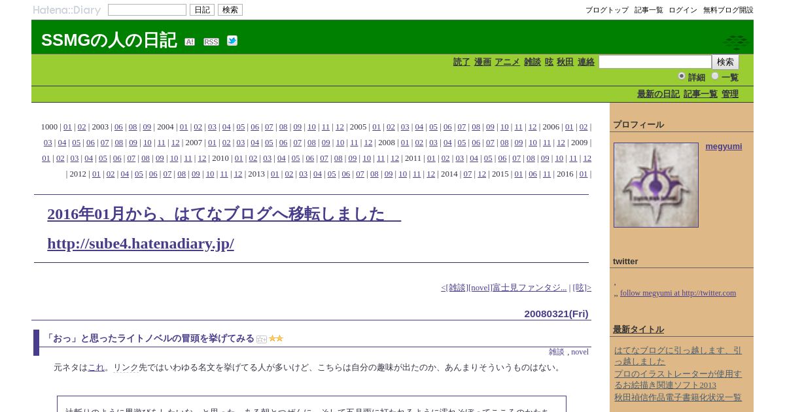Viewport: 785px width, 412px height.
Task: Click the top bar 検索 button
Action: click(230, 10)
